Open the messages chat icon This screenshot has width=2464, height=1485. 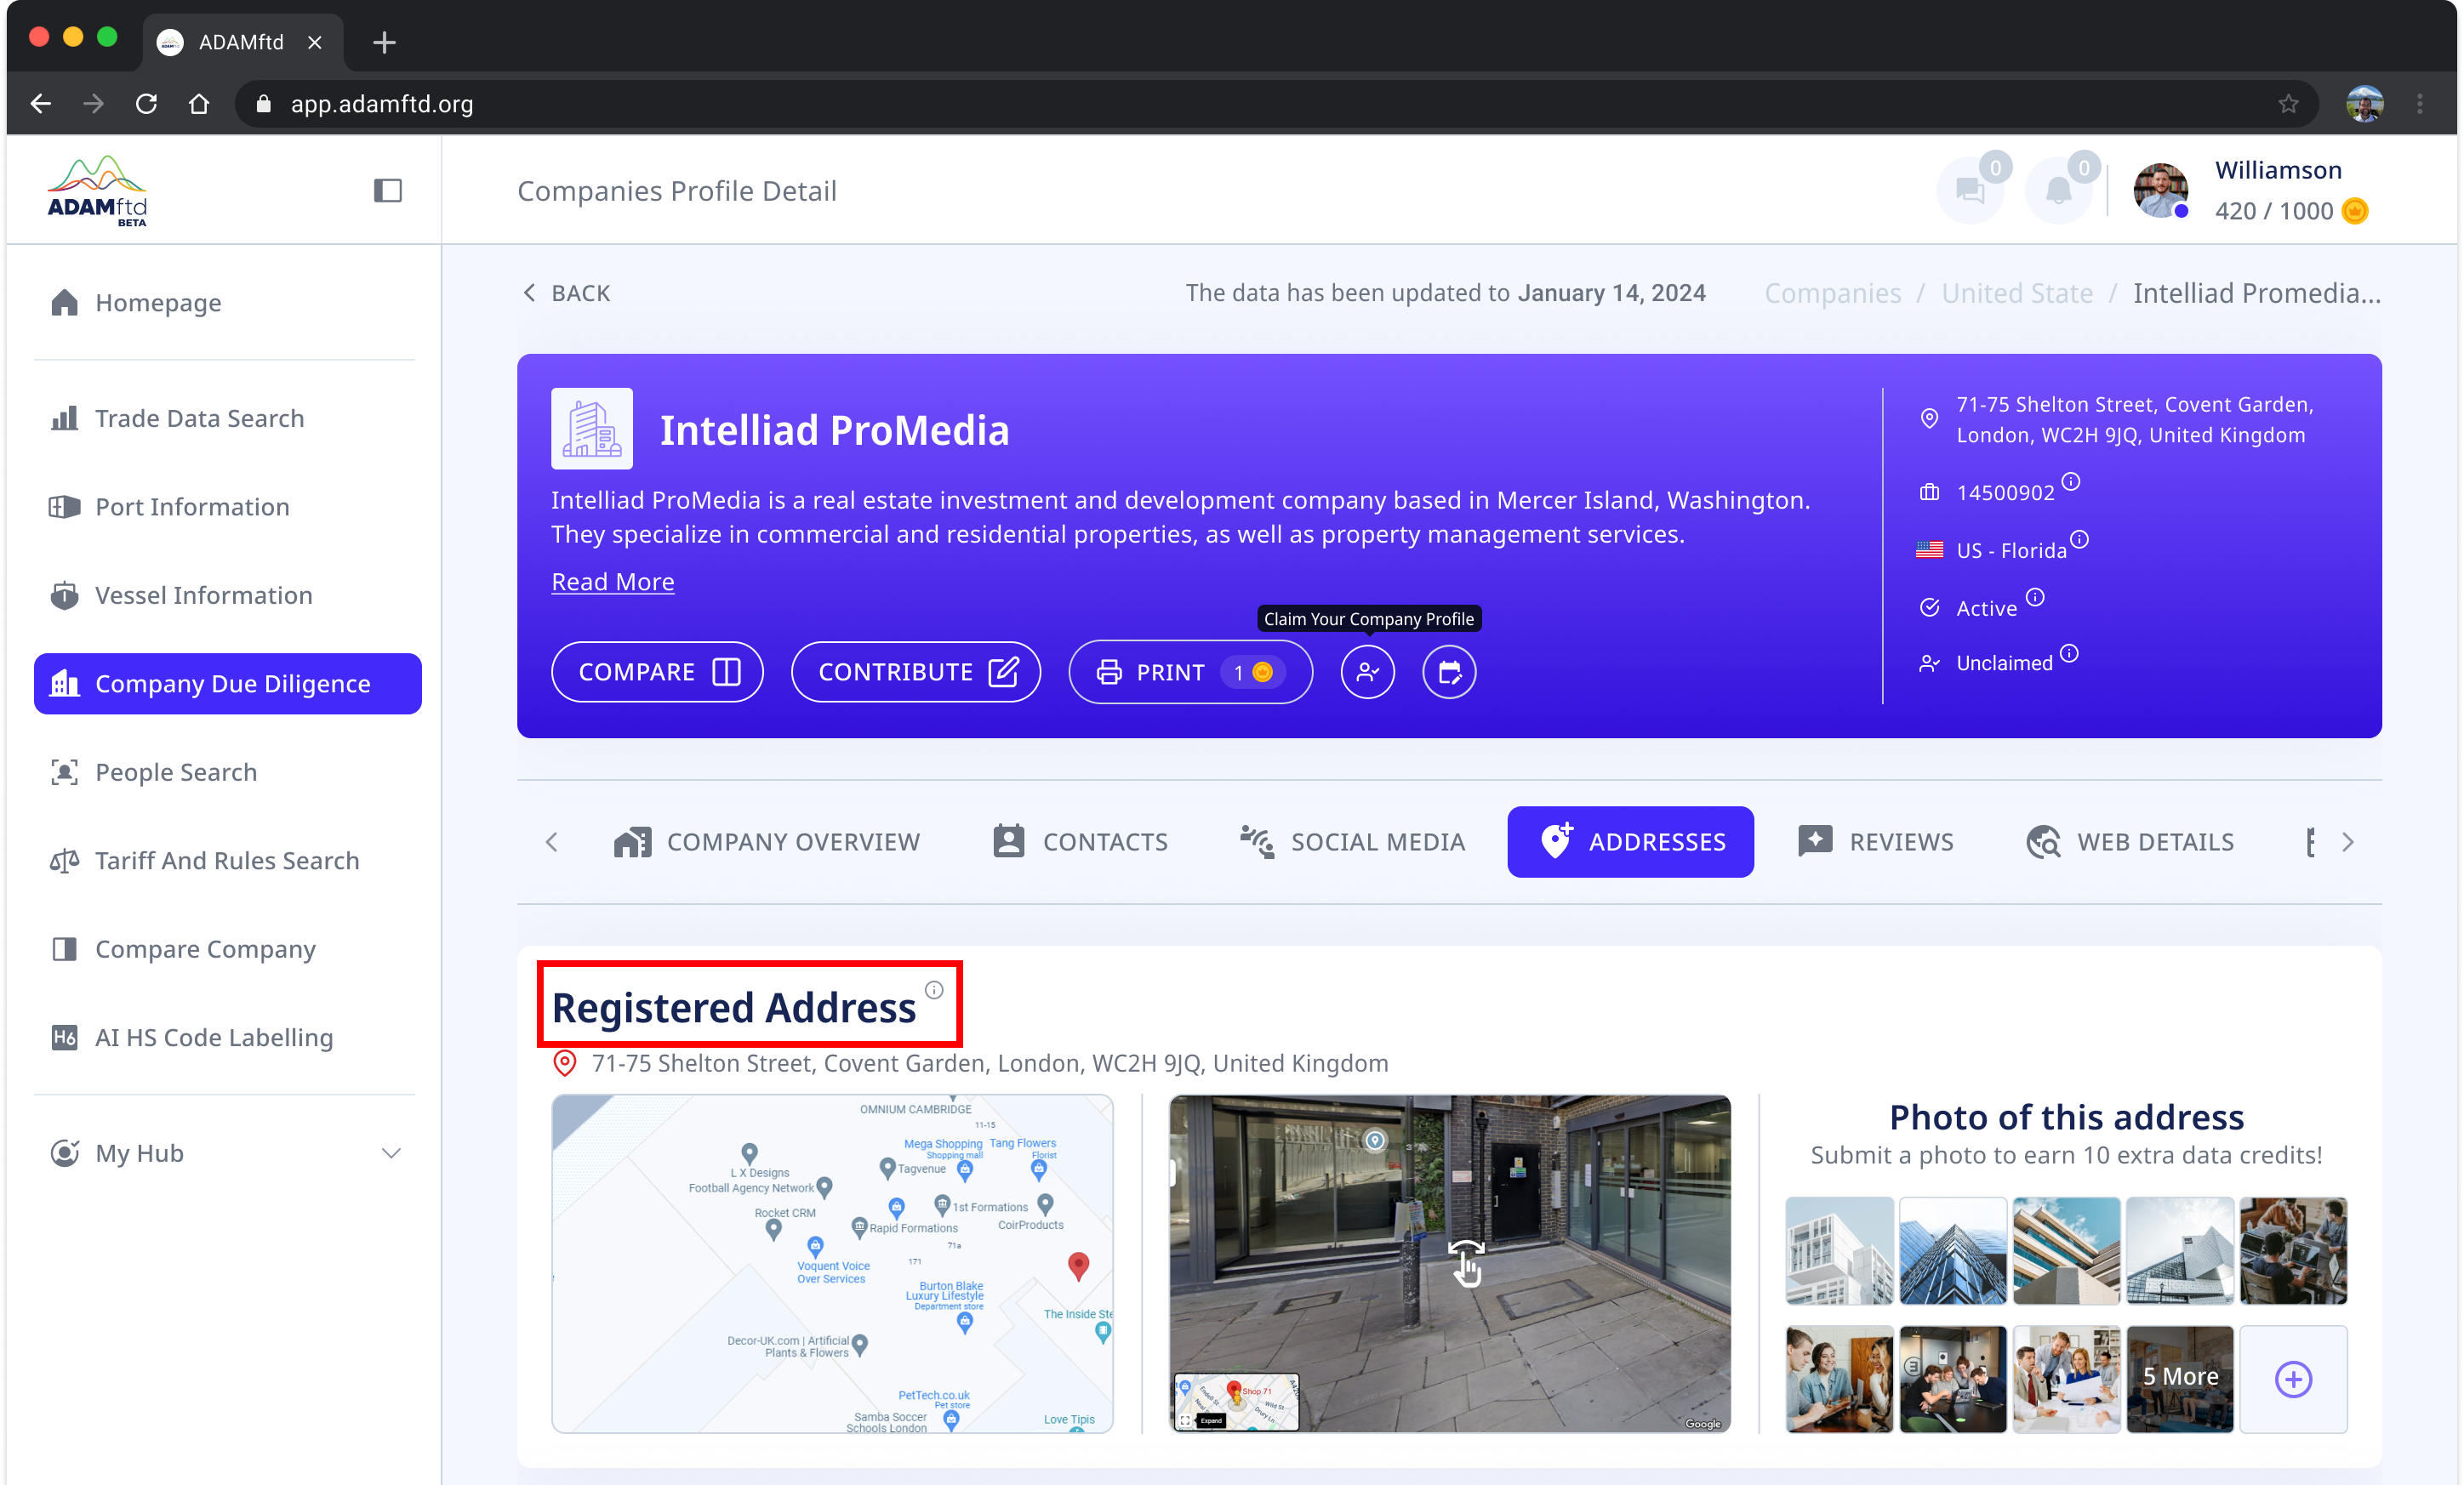coord(1969,190)
